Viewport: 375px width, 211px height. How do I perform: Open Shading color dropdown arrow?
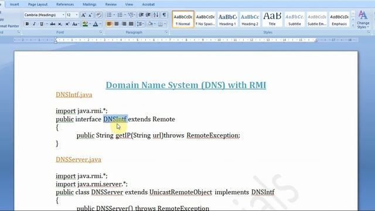click(x=155, y=24)
